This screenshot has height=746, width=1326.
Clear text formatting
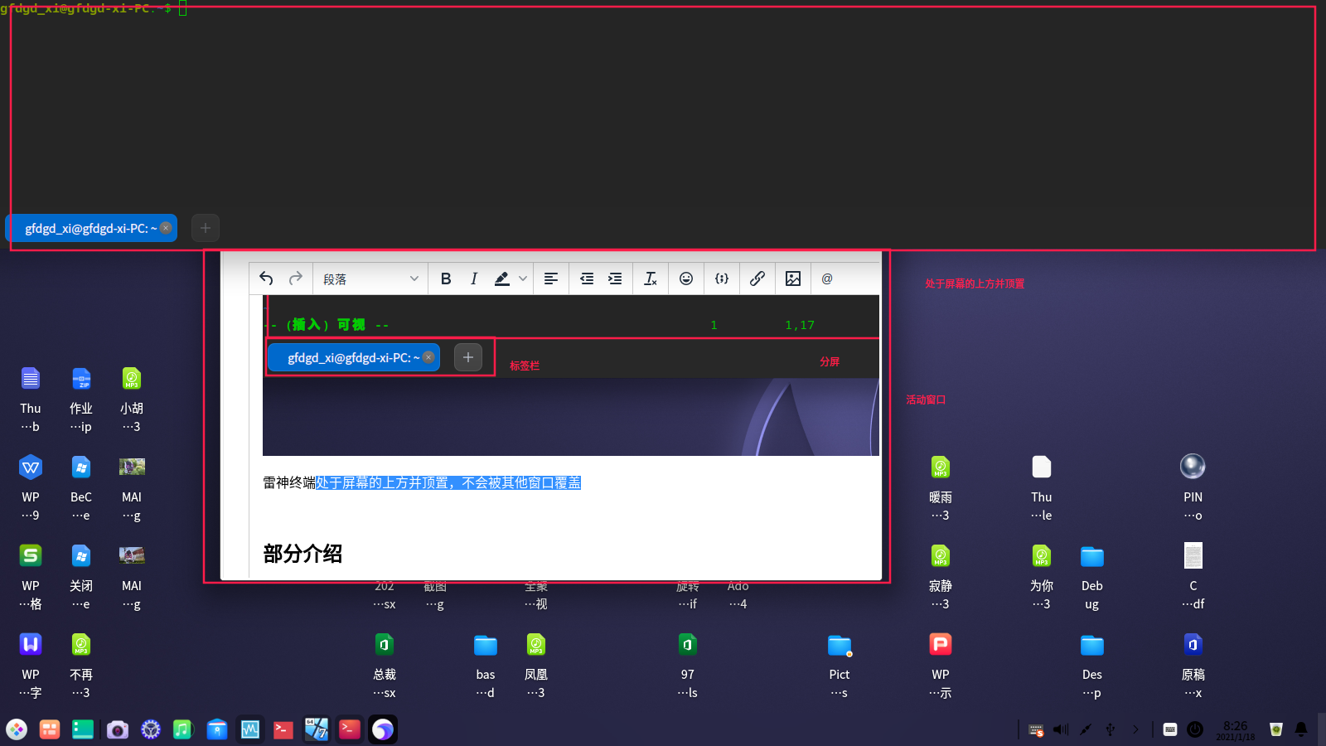pos(651,279)
